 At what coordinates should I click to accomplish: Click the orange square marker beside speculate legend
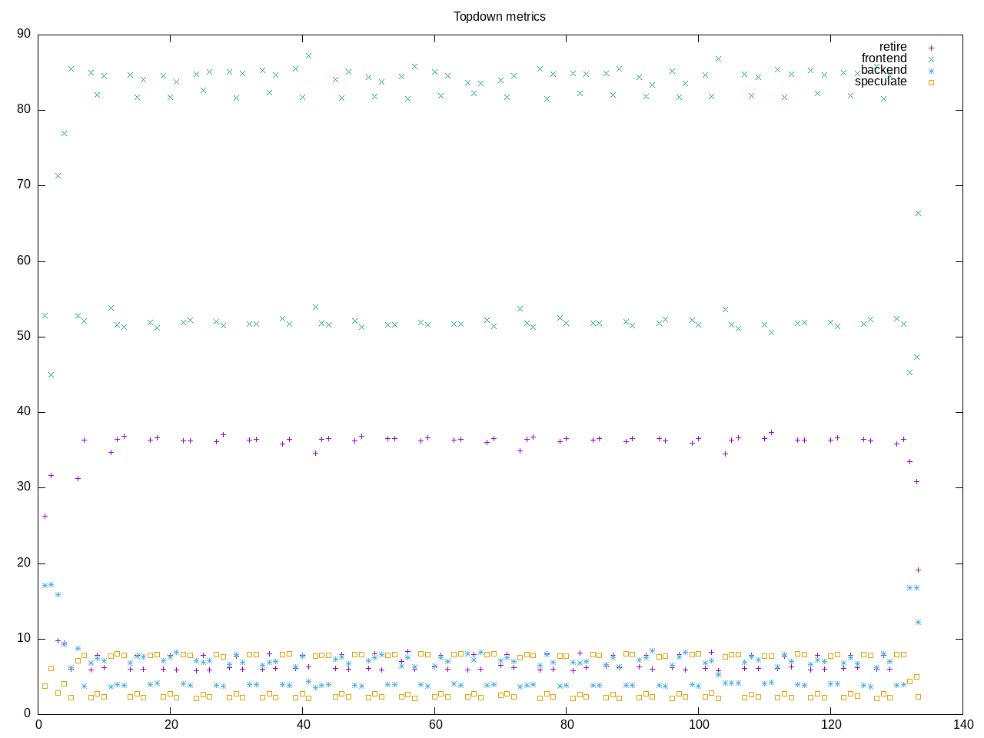931,82
